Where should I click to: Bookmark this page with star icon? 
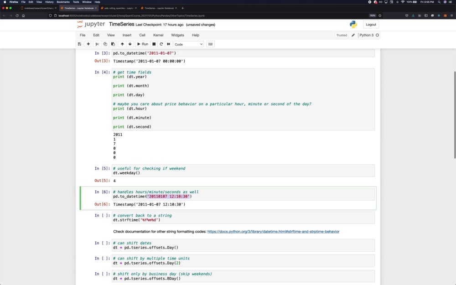pos(380,16)
